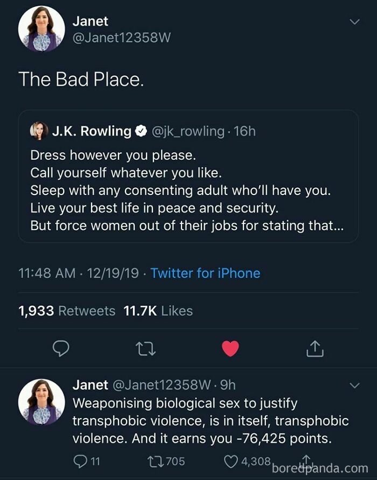This screenshot has width=377, height=480.
Task: View the 11.7K Likes list
Action: 158,310
